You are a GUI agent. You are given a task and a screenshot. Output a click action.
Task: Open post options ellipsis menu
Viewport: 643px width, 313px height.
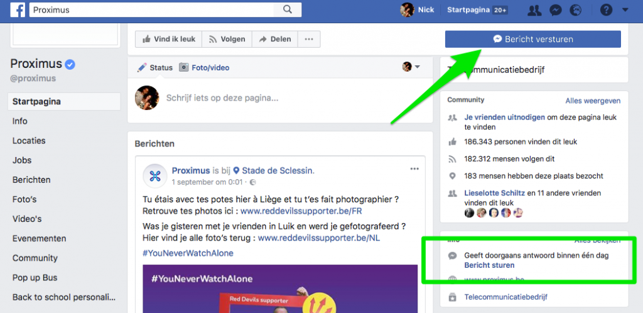(x=414, y=168)
